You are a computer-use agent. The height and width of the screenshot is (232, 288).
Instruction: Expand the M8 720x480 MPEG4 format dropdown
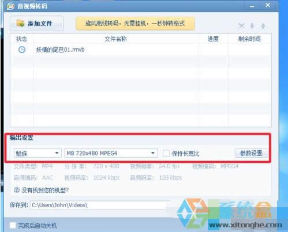point(111,153)
